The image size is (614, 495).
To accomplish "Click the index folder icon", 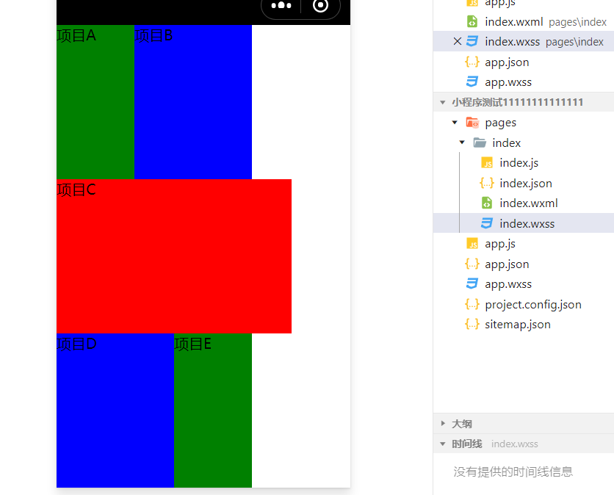I will point(480,142).
